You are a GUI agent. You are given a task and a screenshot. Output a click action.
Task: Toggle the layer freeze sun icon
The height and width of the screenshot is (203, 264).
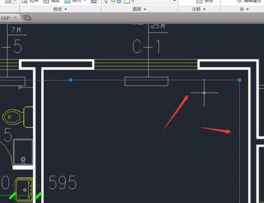(113, 2)
